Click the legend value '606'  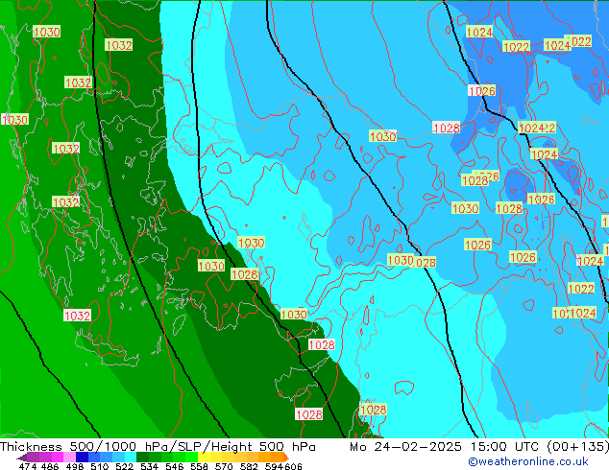click(293, 466)
